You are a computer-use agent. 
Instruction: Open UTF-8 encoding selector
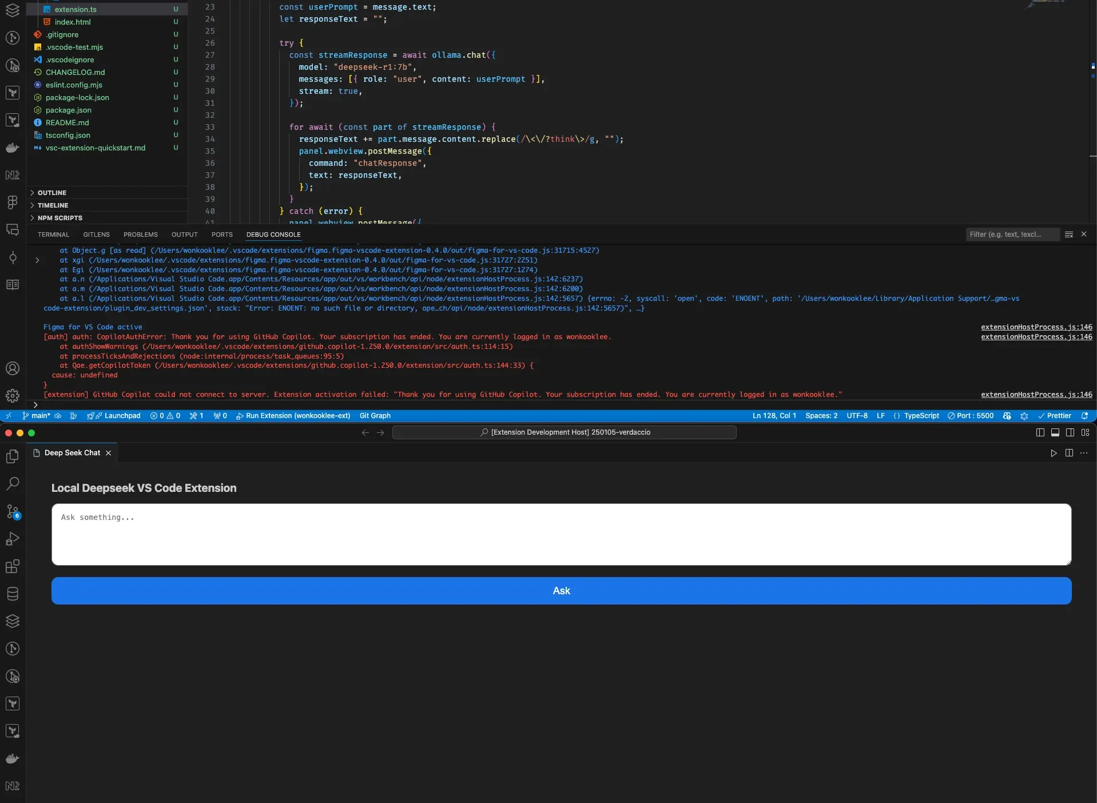tap(857, 416)
